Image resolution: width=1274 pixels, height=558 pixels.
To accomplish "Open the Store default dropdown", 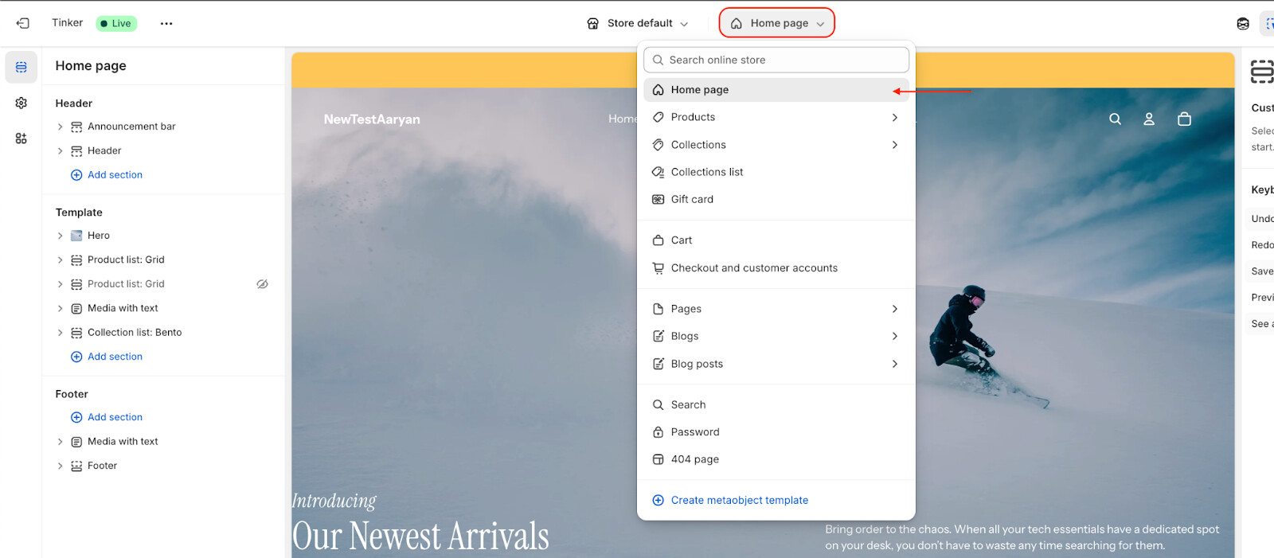I will (x=638, y=23).
